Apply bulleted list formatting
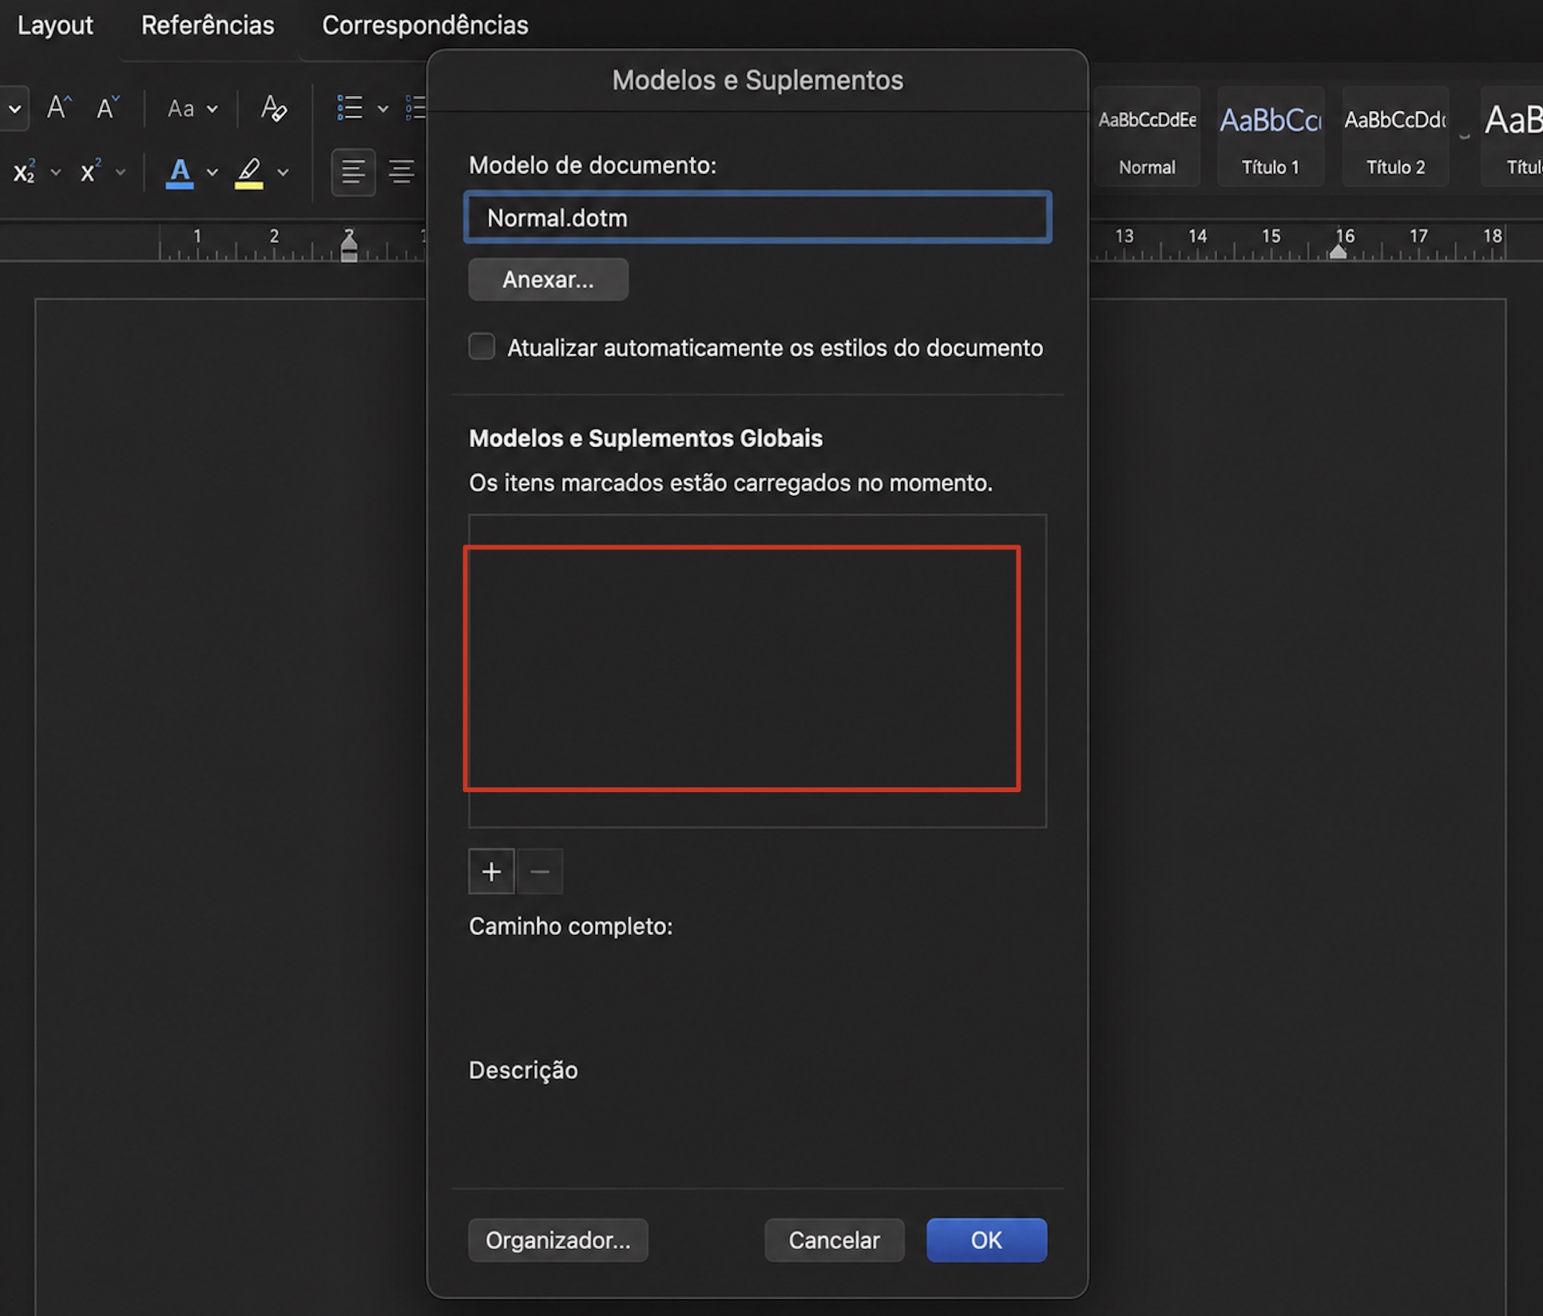The image size is (1543, 1316). pos(350,108)
